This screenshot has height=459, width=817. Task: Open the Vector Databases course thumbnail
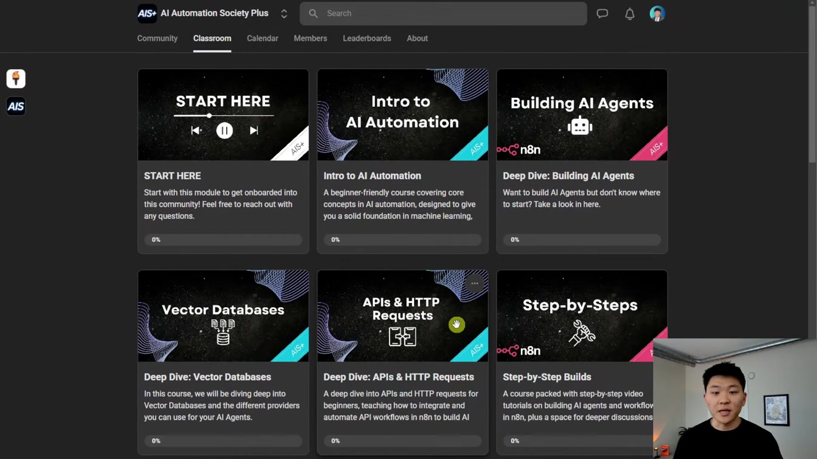click(x=223, y=316)
